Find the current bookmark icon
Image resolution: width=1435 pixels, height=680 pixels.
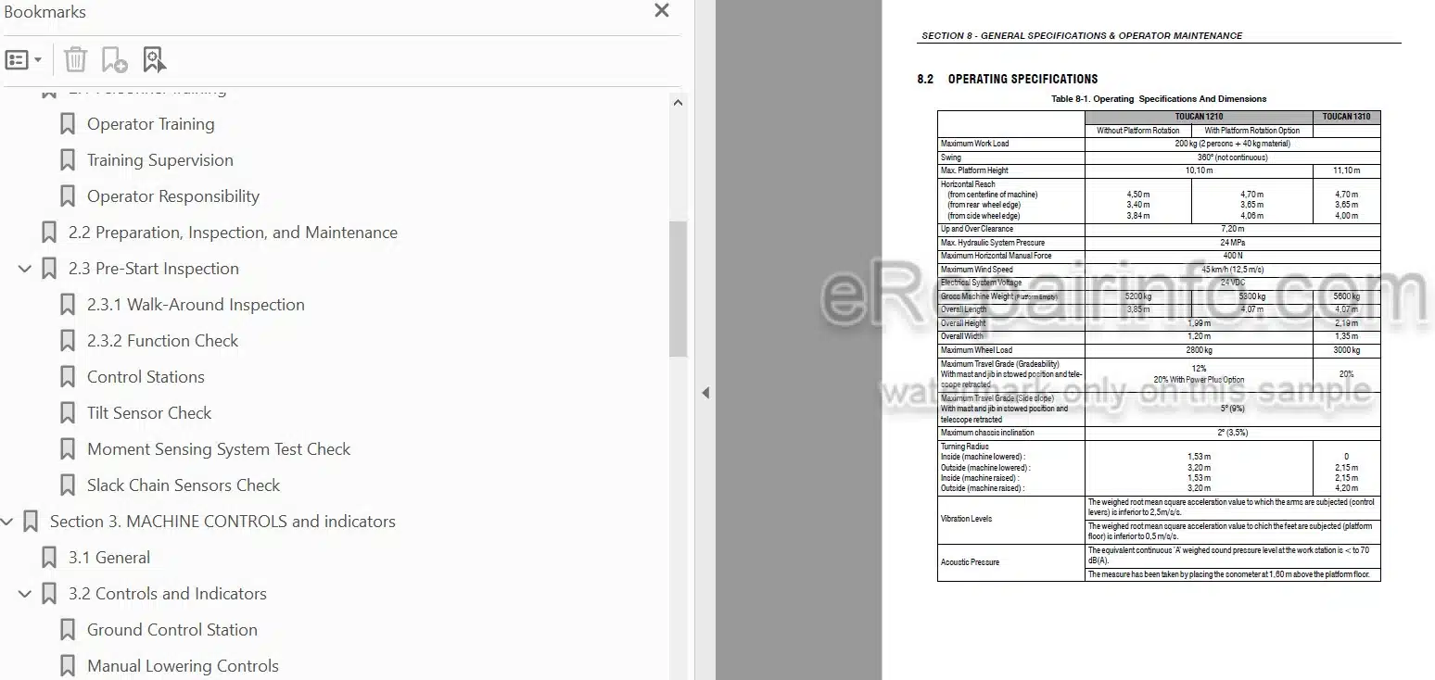154,60
